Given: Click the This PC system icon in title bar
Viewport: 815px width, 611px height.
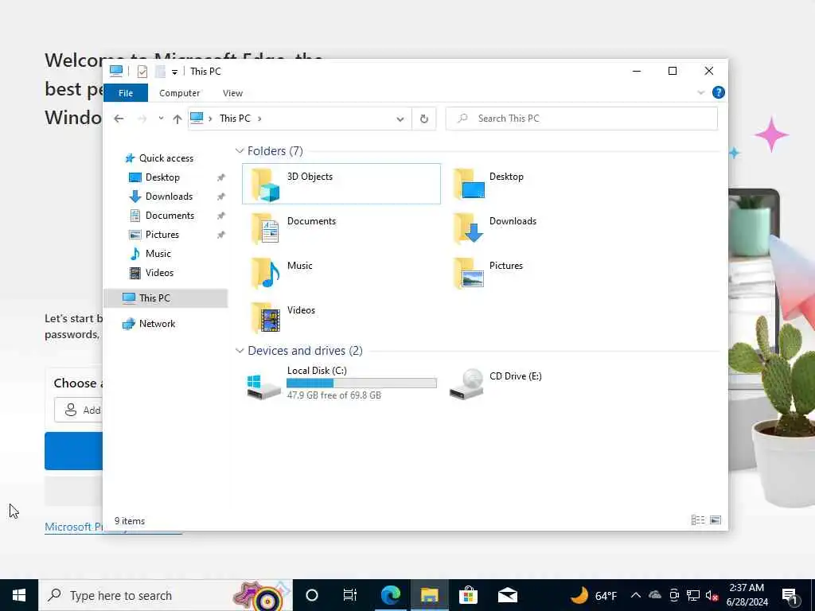Looking at the screenshot, I should coord(116,71).
